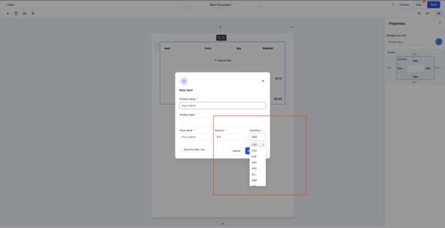445x228 pixels.
Task: Click the Send button
Action: click(x=433, y=5)
